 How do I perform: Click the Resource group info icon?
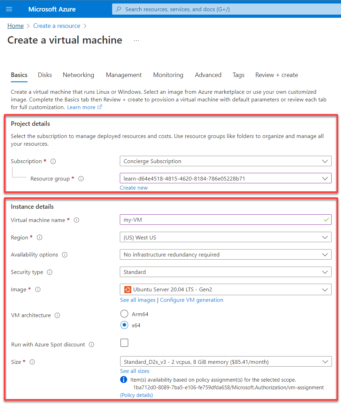81,179
